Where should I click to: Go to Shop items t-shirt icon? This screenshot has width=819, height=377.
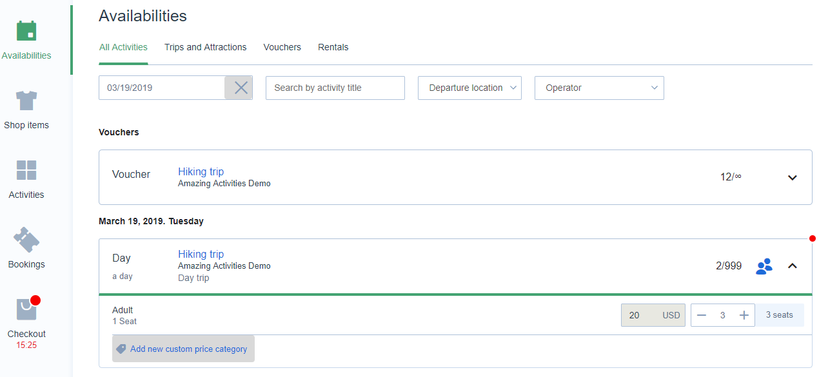pyautogui.click(x=26, y=101)
